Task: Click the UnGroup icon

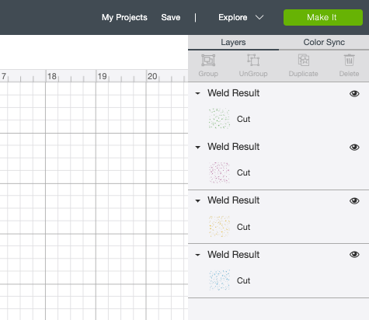Action: (x=253, y=61)
